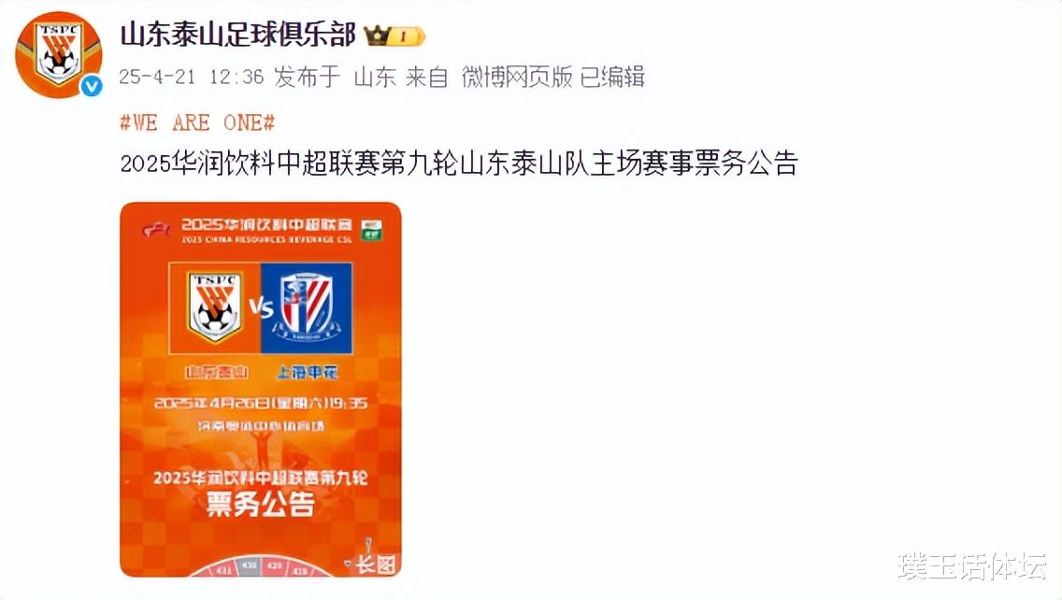Click the CSL league logo on poster
The image size is (1062, 600).
(x=156, y=230)
